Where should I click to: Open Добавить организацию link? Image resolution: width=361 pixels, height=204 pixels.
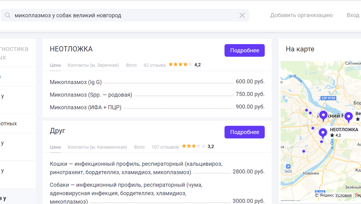(301, 15)
